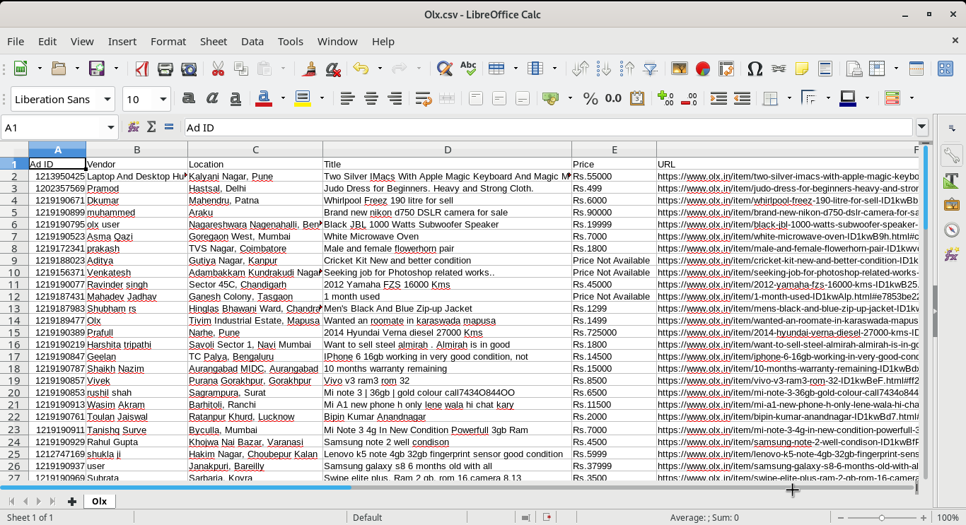Open the Data menu
Screen dimensions: 966x525
pyautogui.click(x=252, y=42)
